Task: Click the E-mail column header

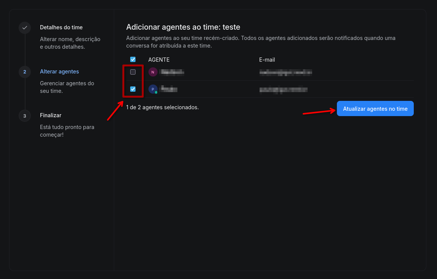Action: coord(267,60)
